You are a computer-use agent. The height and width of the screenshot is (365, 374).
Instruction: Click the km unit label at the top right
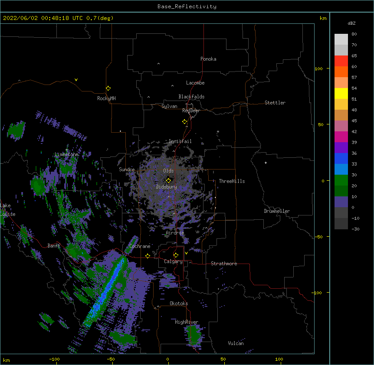click(x=323, y=18)
